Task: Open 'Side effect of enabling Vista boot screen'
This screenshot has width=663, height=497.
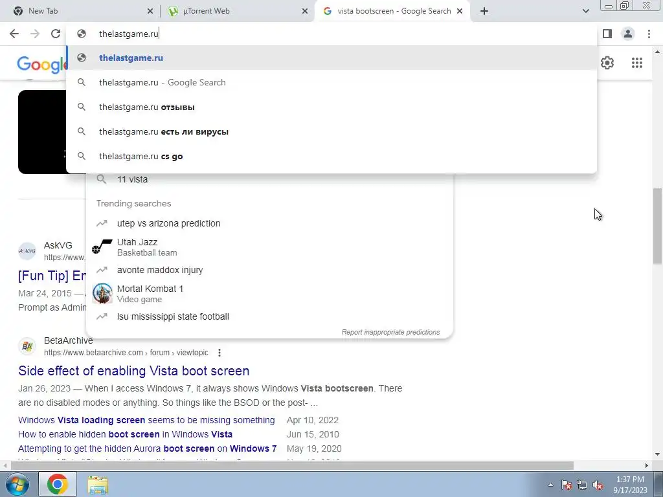Action: [133, 371]
